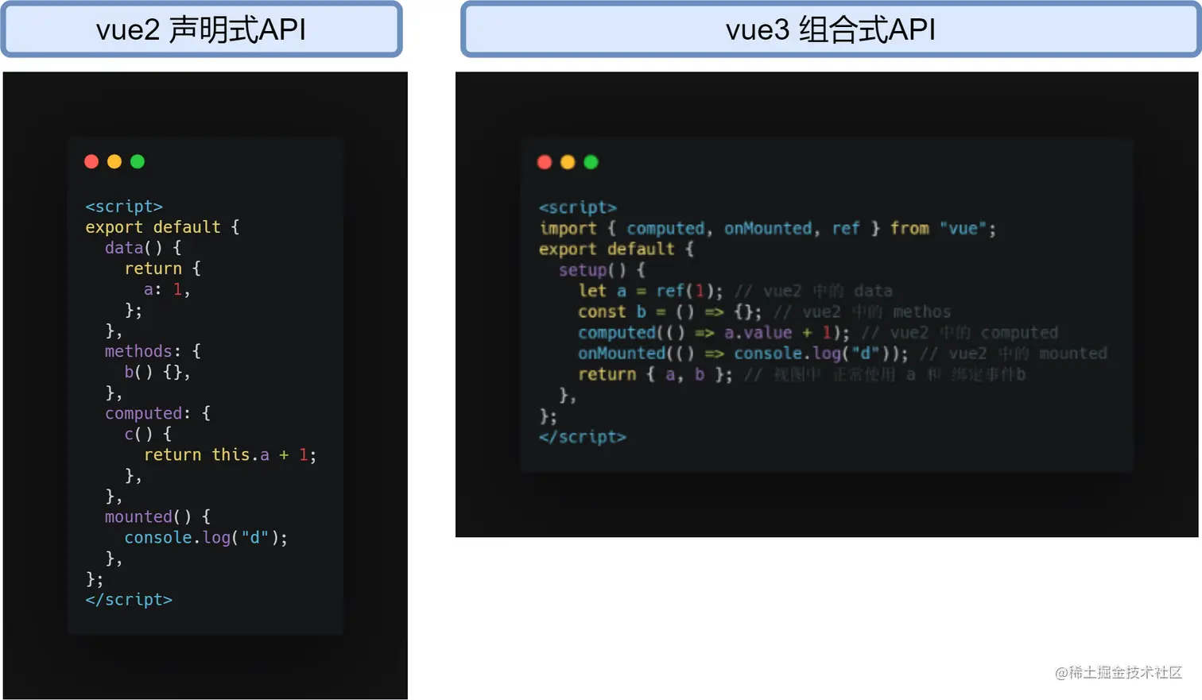Click the 'setup() {' line
Viewport: 1202px width, 700px height.
pos(602,269)
